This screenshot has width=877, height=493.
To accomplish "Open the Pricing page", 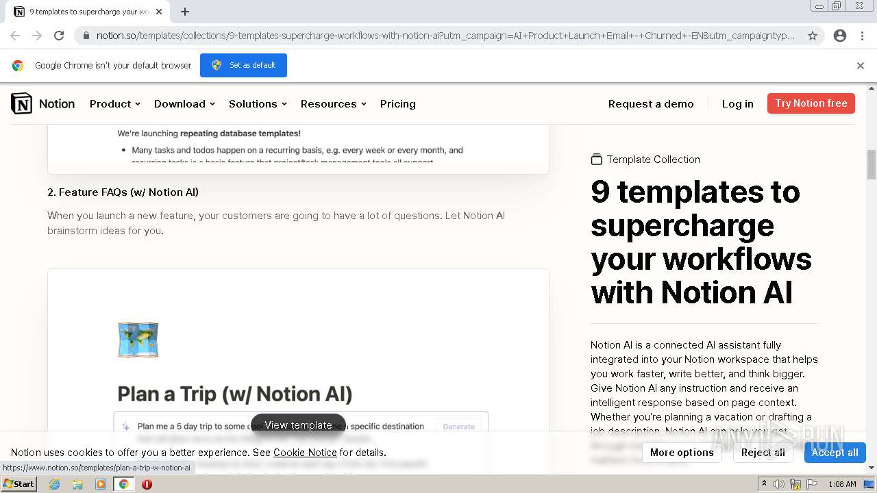I will pyautogui.click(x=398, y=104).
